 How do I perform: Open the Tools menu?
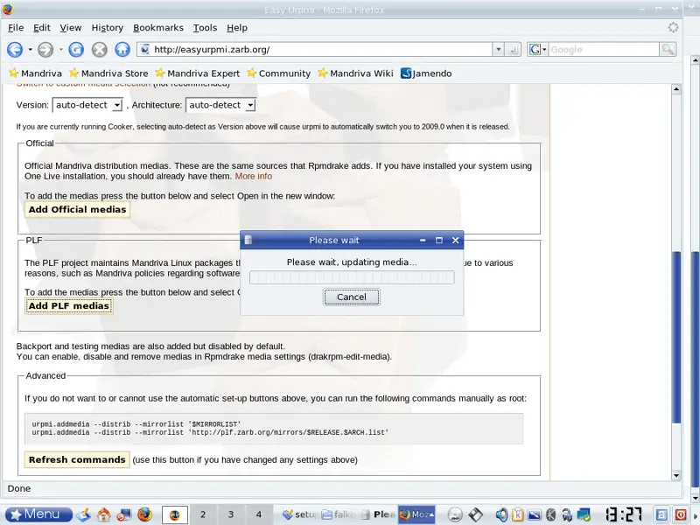pyautogui.click(x=205, y=28)
